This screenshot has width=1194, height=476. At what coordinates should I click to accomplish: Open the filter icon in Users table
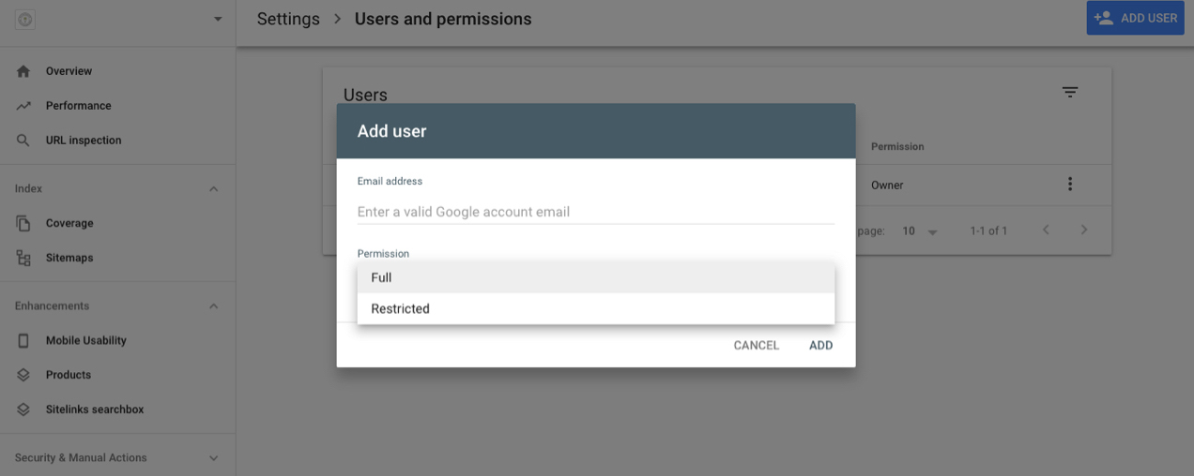pyautogui.click(x=1070, y=92)
